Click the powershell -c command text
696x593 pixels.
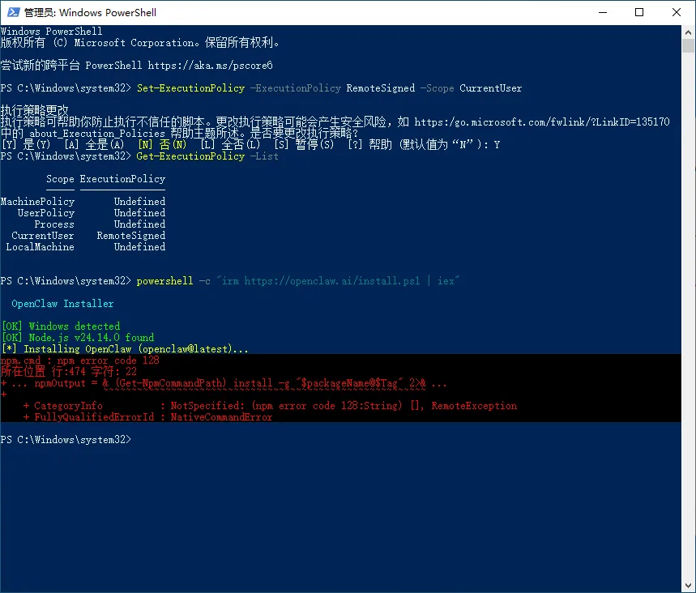(173, 281)
